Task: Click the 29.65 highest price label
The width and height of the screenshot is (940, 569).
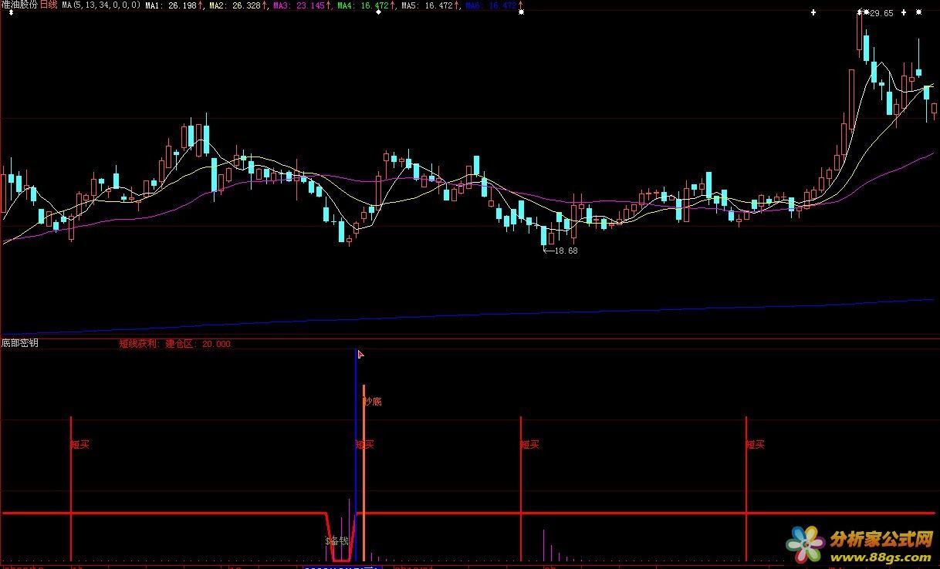Action: point(881,14)
